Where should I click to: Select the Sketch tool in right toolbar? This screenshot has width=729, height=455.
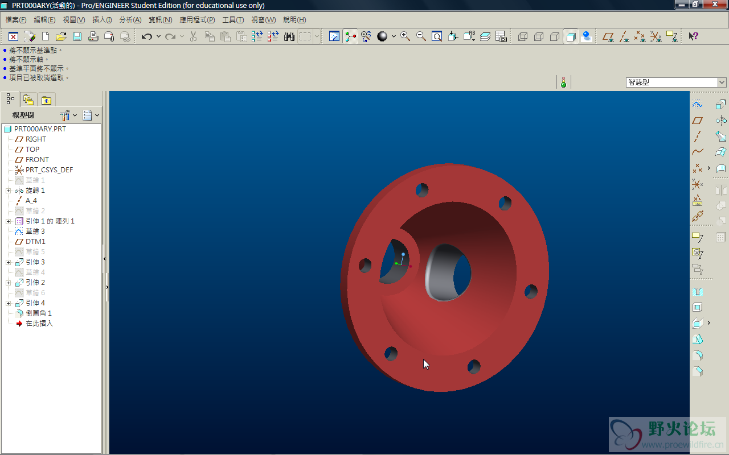(x=697, y=105)
